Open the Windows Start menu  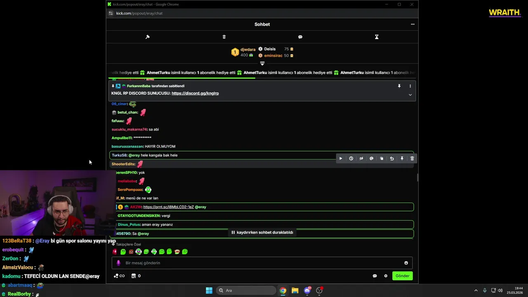click(209, 290)
